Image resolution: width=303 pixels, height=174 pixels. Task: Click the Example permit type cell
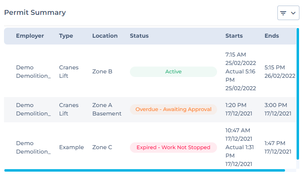click(x=71, y=148)
